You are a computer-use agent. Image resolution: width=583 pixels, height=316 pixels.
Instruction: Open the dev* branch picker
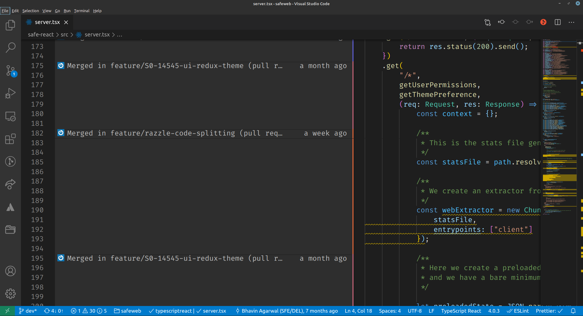coord(28,311)
